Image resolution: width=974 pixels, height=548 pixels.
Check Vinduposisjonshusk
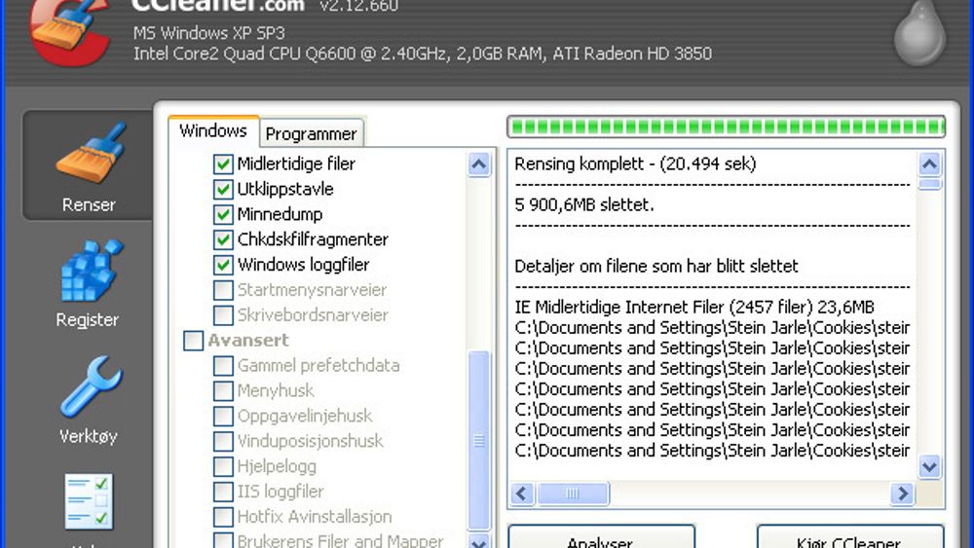point(223,441)
